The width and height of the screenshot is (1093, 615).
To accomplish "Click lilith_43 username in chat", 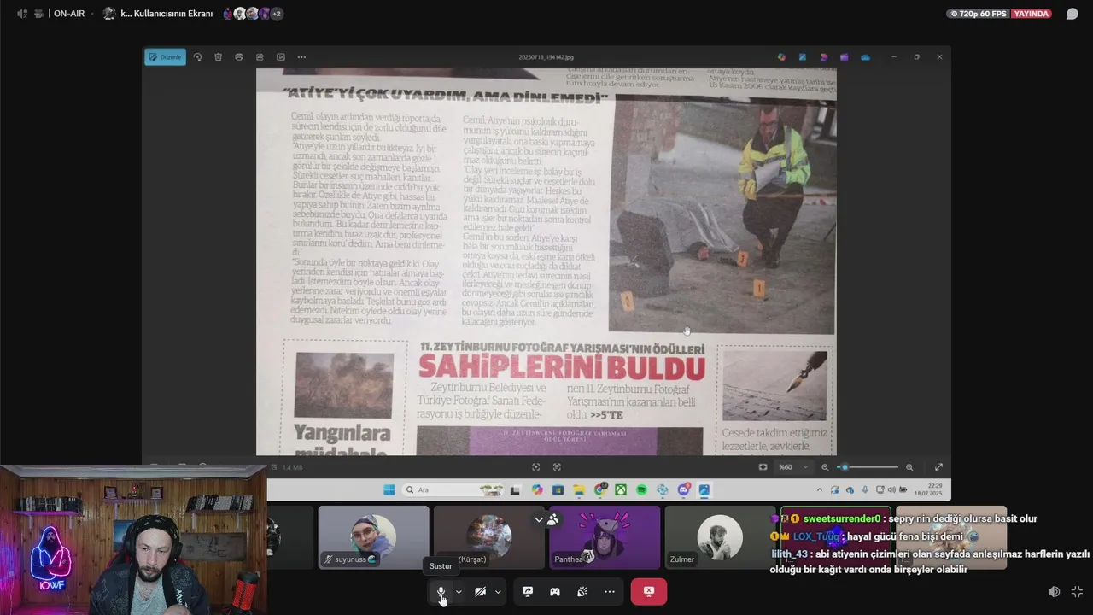I will (x=789, y=553).
